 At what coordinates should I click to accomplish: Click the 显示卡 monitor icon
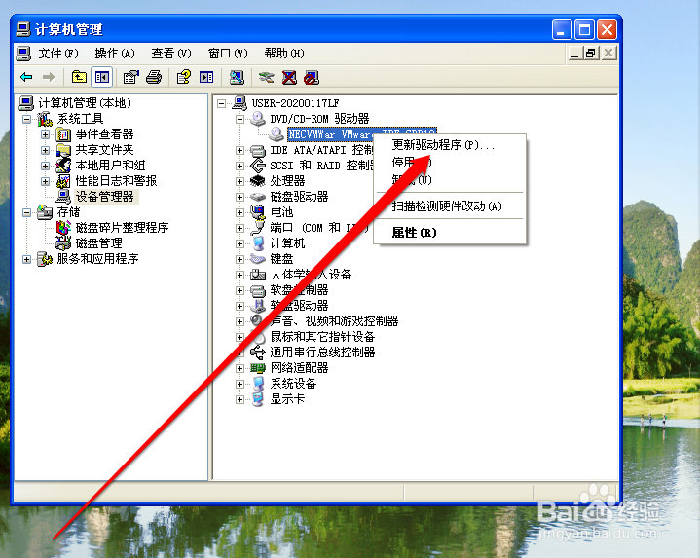point(258,399)
